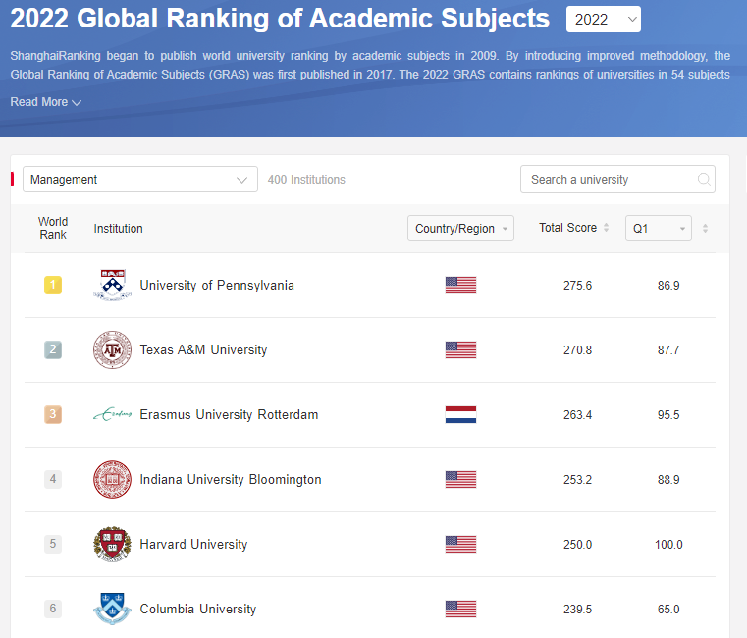The image size is (747, 638).
Task: Click the 400 Institutions count
Action: (306, 180)
